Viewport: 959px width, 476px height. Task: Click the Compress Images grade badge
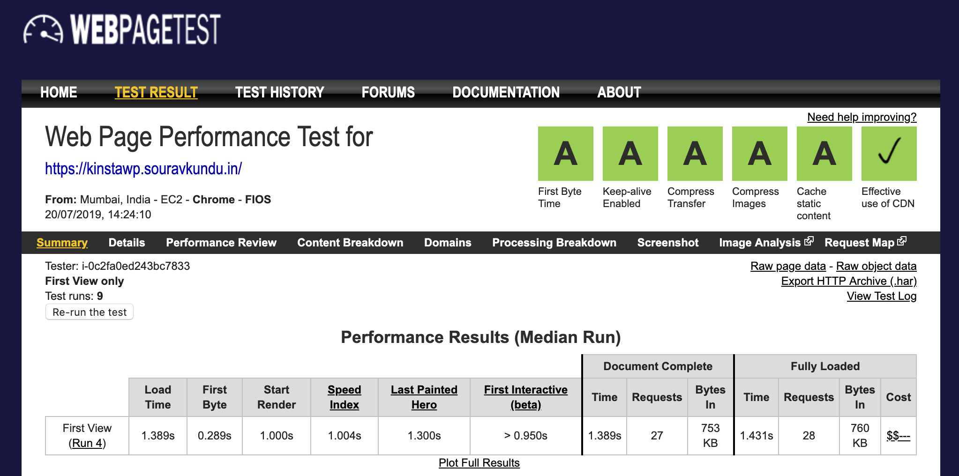tap(759, 154)
